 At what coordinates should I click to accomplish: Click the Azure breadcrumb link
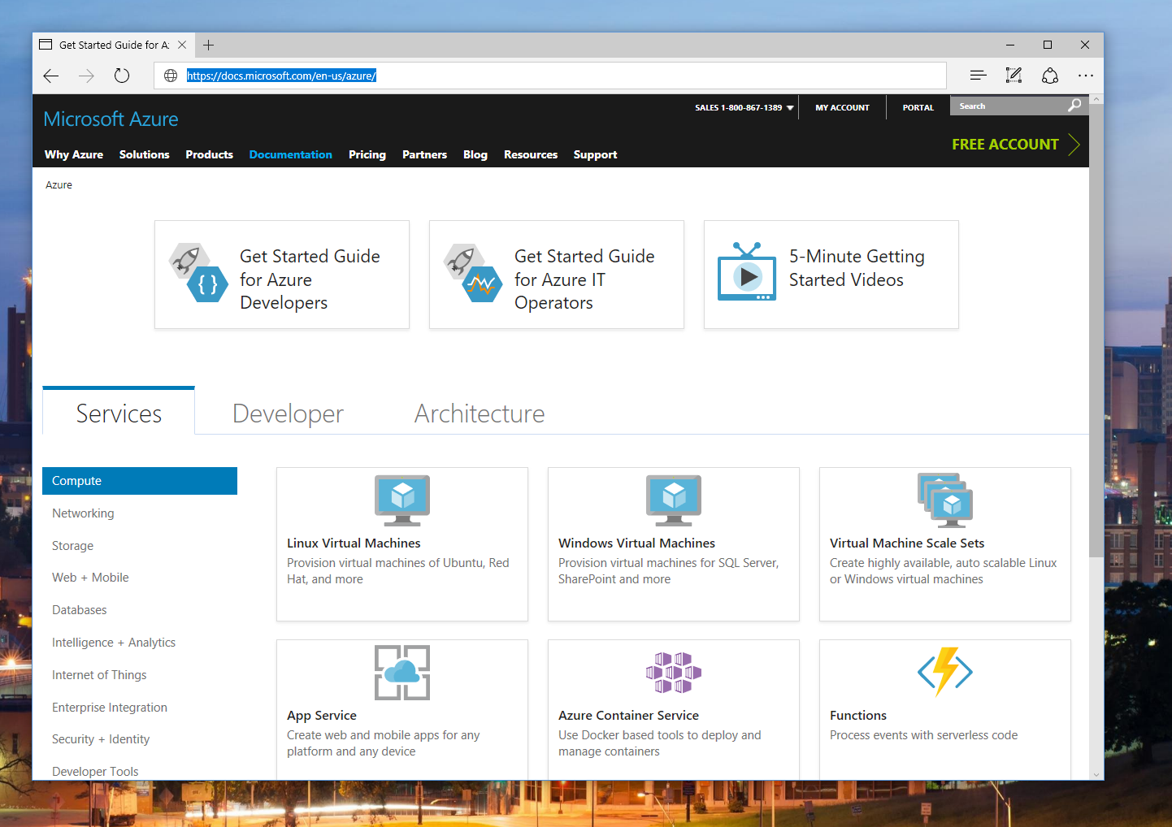coord(59,185)
